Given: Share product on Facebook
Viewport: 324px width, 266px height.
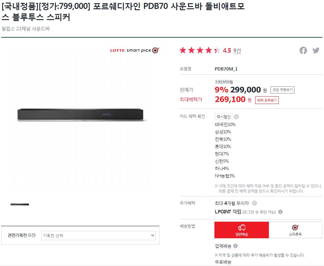Looking at the screenshot, I should click(x=303, y=50).
